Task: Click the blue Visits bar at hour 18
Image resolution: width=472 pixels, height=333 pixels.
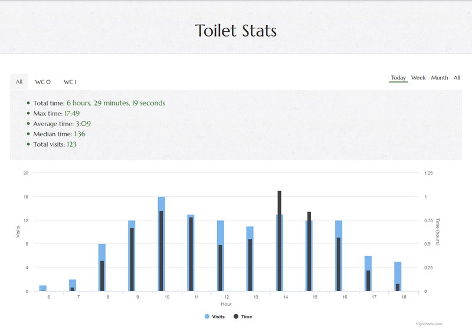Action: (398, 272)
